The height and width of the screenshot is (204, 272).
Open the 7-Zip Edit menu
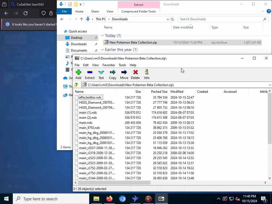point(86,65)
